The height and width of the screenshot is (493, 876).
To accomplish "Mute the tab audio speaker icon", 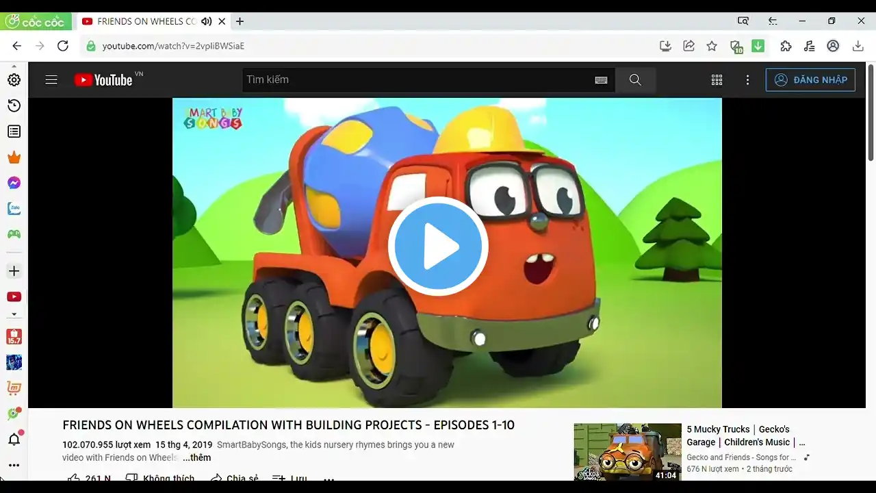I will click(207, 21).
